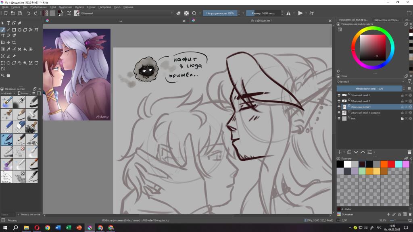Toggle visibility of the 'Фон' layer
Image resolution: width=413 pixels, height=232 pixels.
[x=339, y=118]
